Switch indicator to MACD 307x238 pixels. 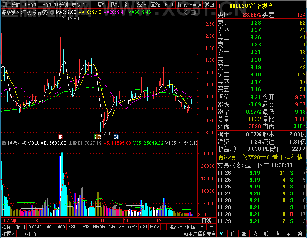pyautogui.click(x=35, y=227)
